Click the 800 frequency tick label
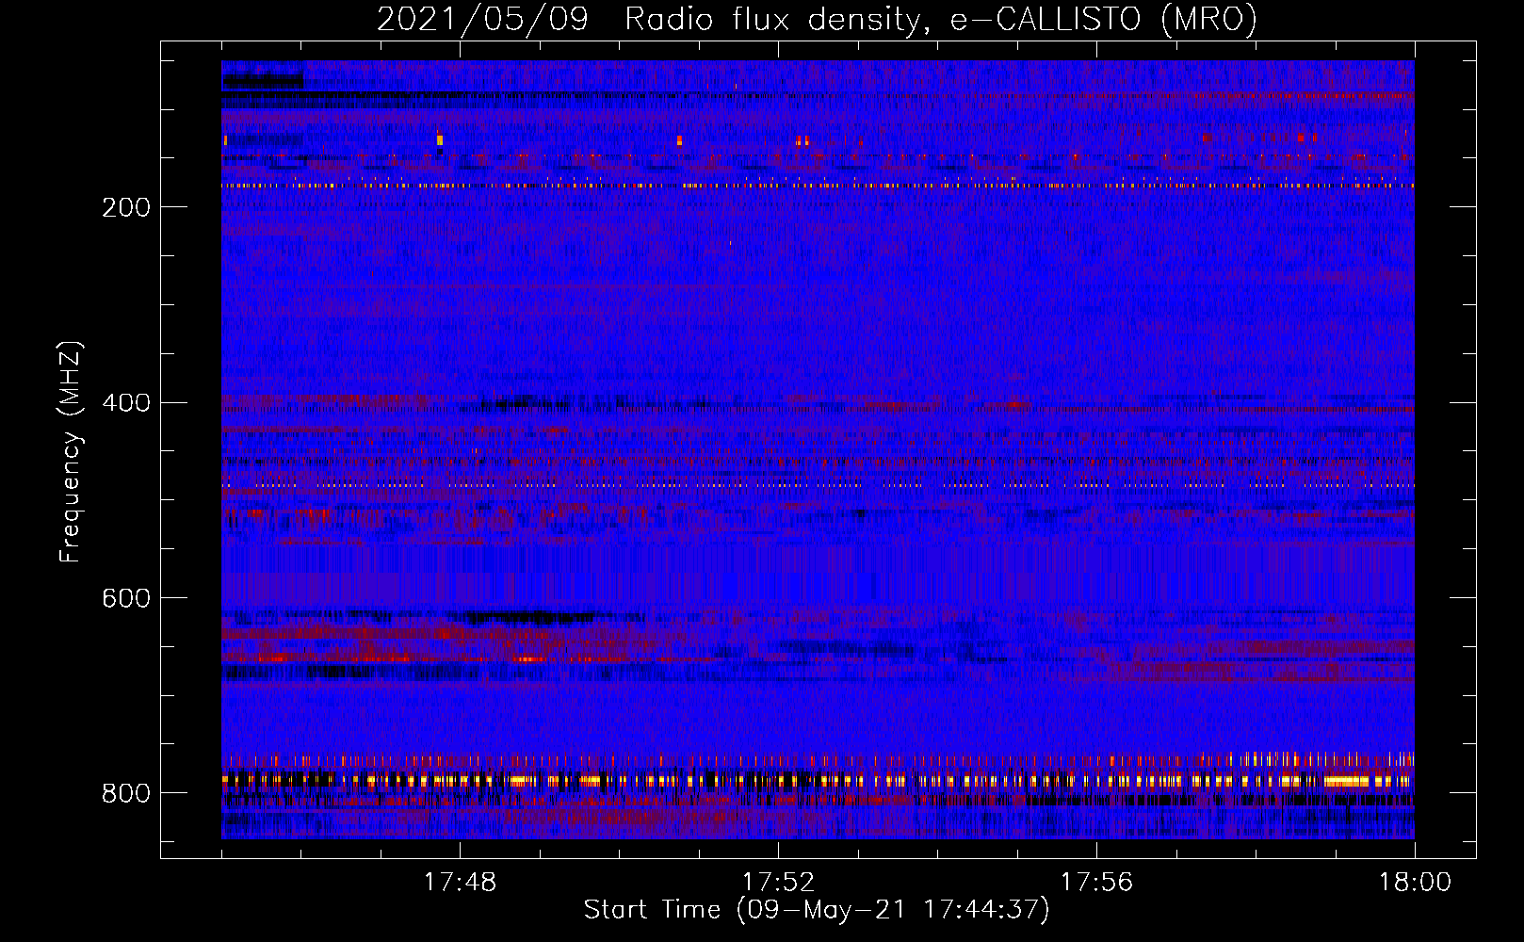The height and width of the screenshot is (942, 1524). 126,794
